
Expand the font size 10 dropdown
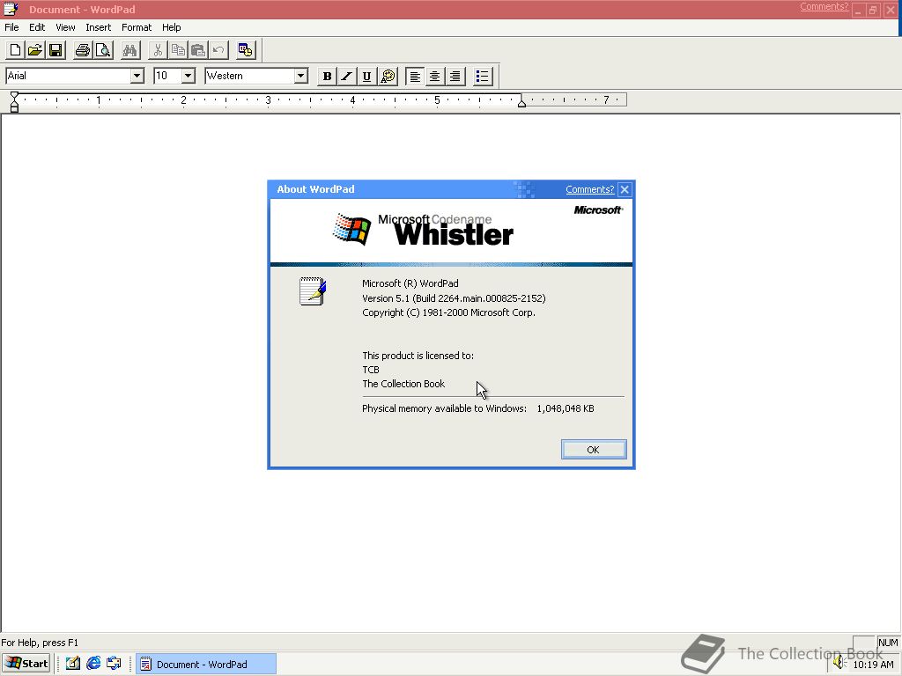tap(189, 76)
